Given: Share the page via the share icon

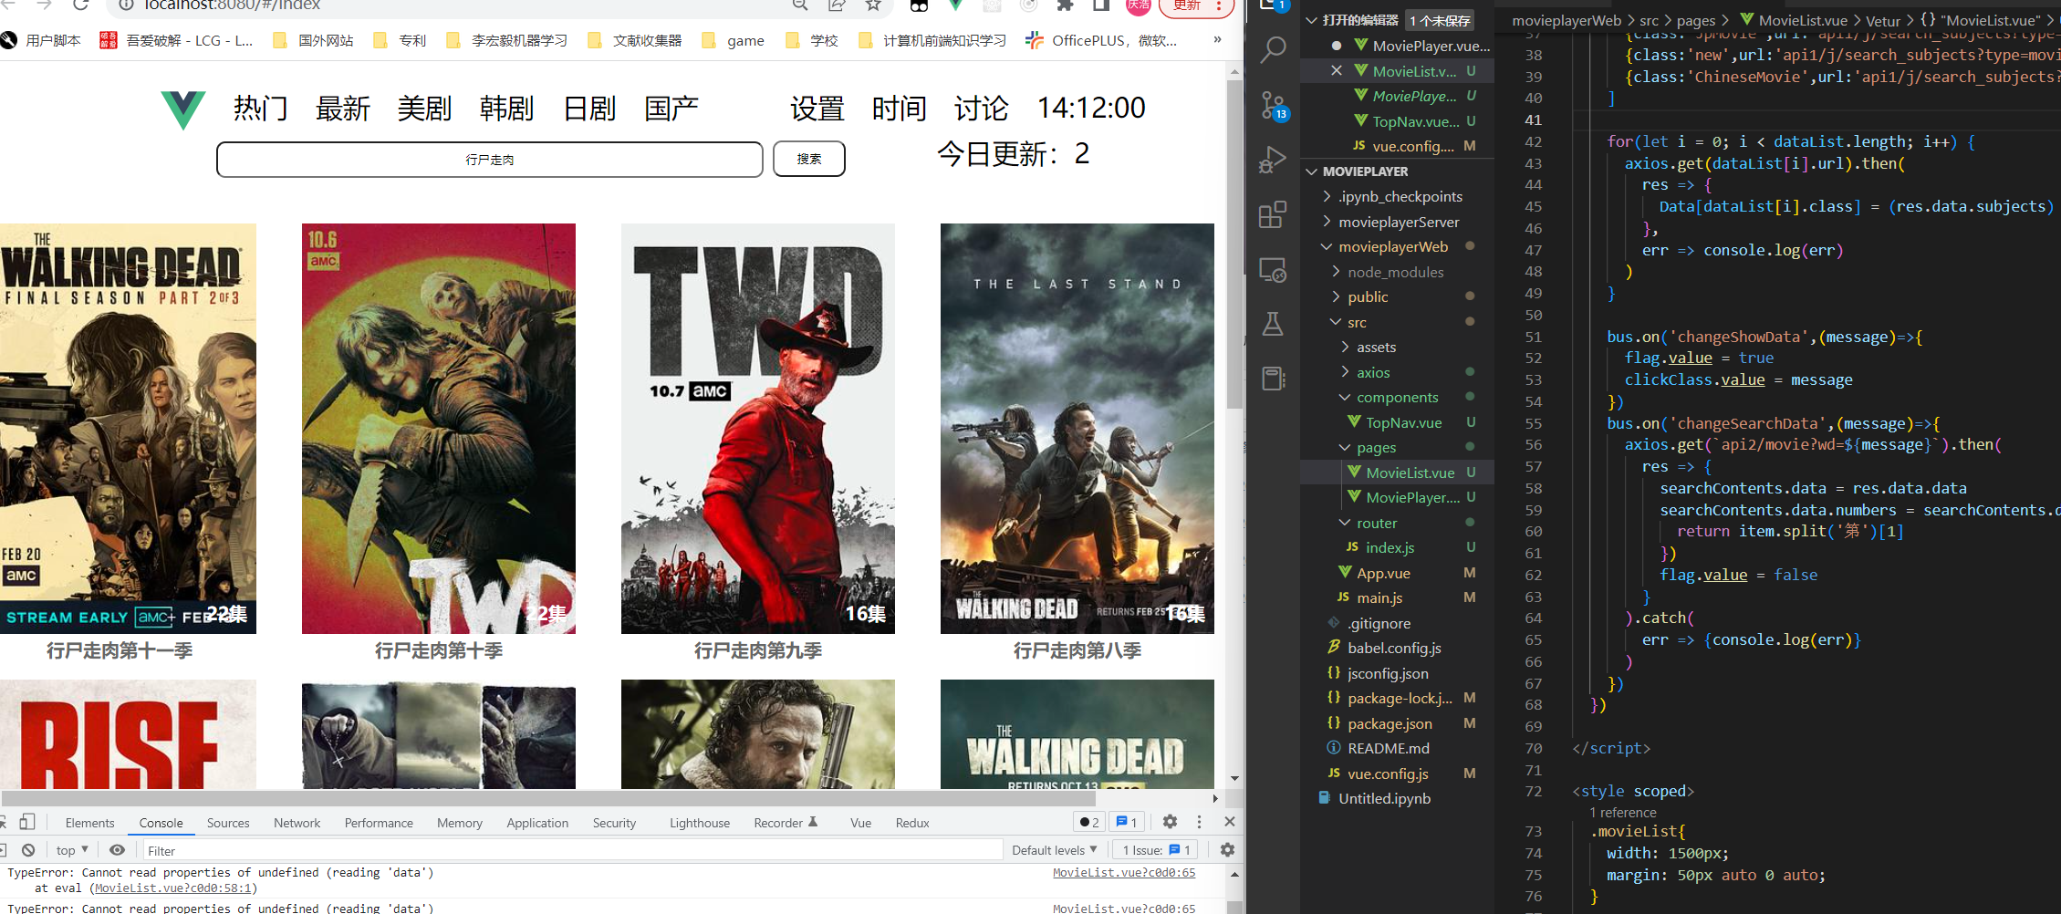Looking at the screenshot, I should [x=837, y=5].
